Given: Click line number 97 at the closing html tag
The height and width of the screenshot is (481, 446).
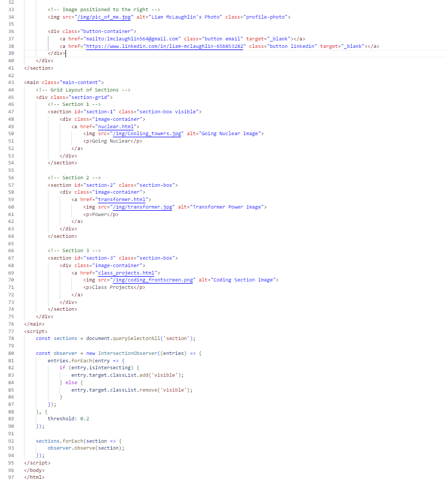Looking at the screenshot, I should pyautogui.click(x=11, y=477).
